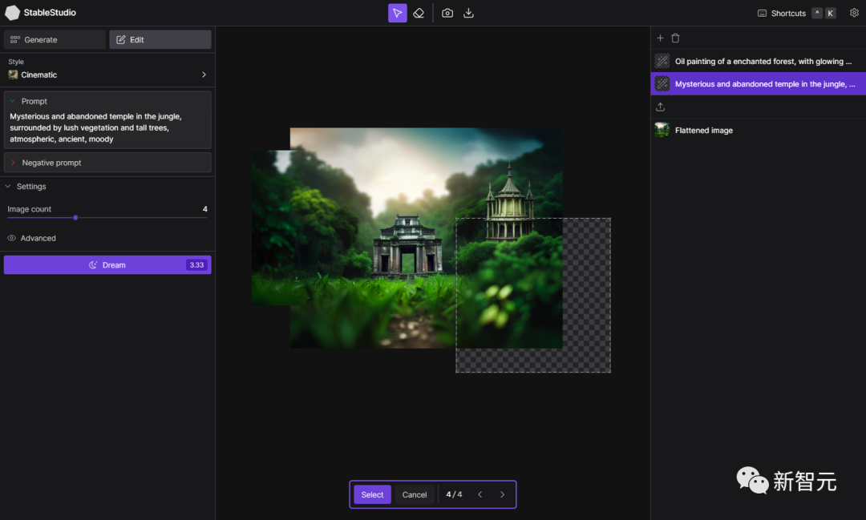Screen dimensions: 866x520
Task: Collapse the Settings section
Action: tap(8, 186)
